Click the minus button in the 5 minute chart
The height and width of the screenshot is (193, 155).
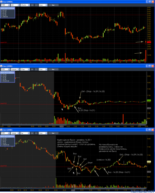click(x=36, y=69)
